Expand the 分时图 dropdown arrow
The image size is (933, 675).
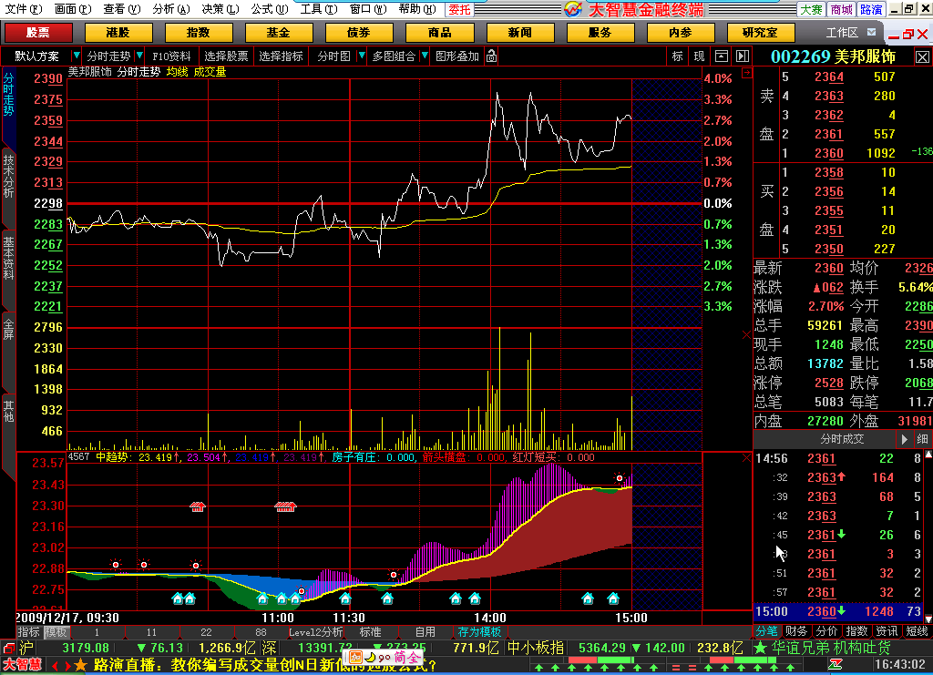tap(361, 56)
